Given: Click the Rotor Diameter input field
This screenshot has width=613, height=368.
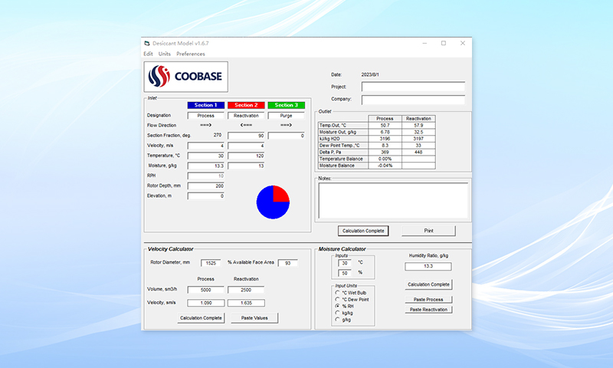Looking at the screenshot, I should 206,263.
